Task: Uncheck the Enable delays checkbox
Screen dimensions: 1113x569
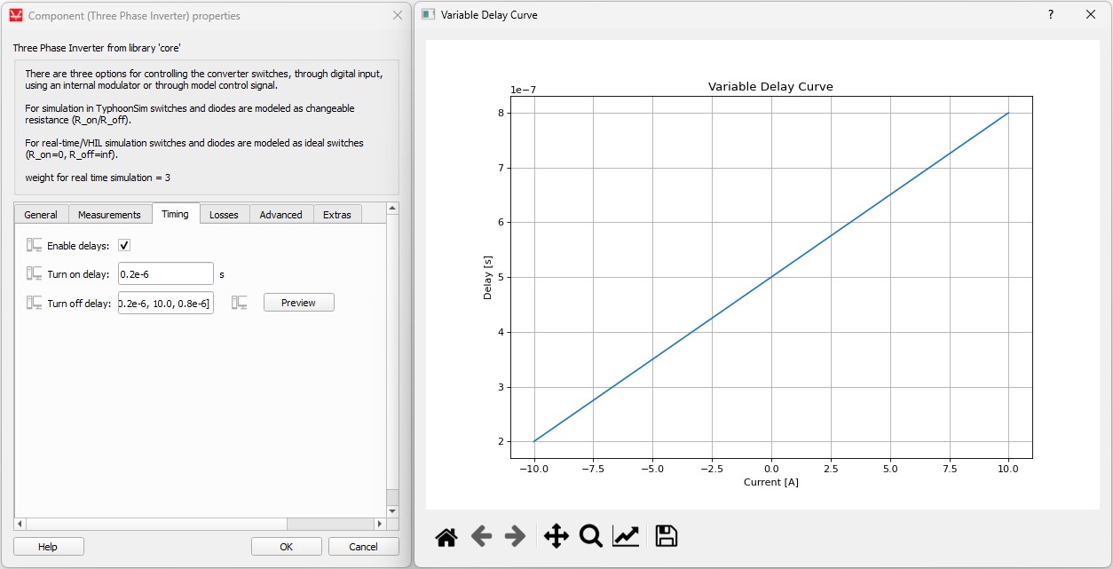Action: click(x=124, y=245)
